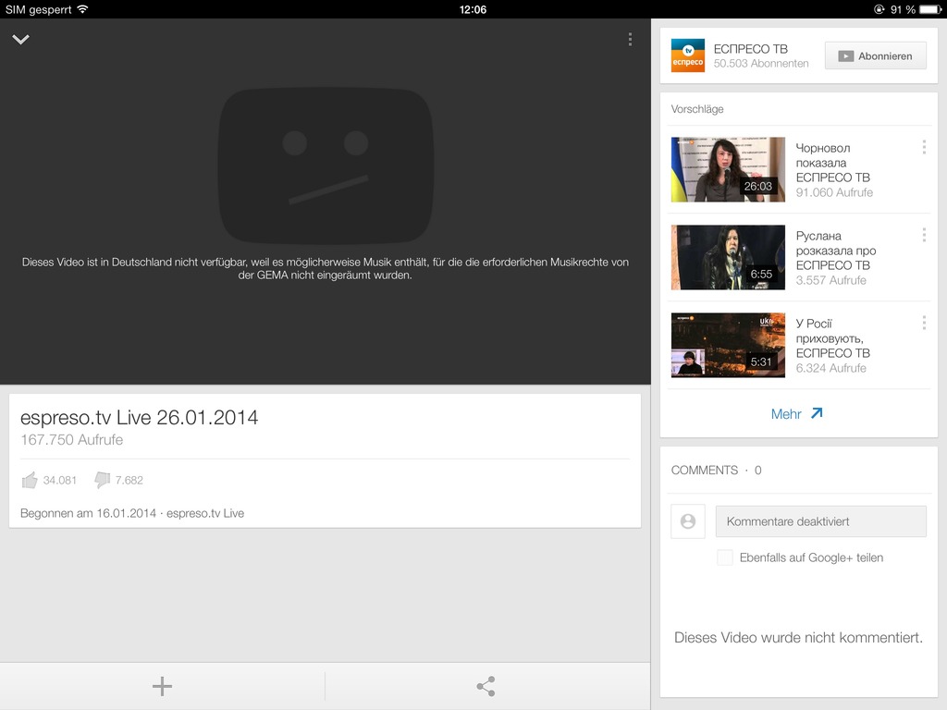
Task: Dislike the video with the thumbs-down icon
Action: (102, 480)
